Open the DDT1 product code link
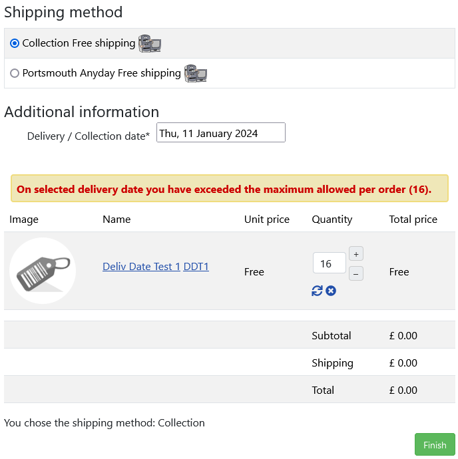This screenshot has width=458, height=459. pos(196,267)
